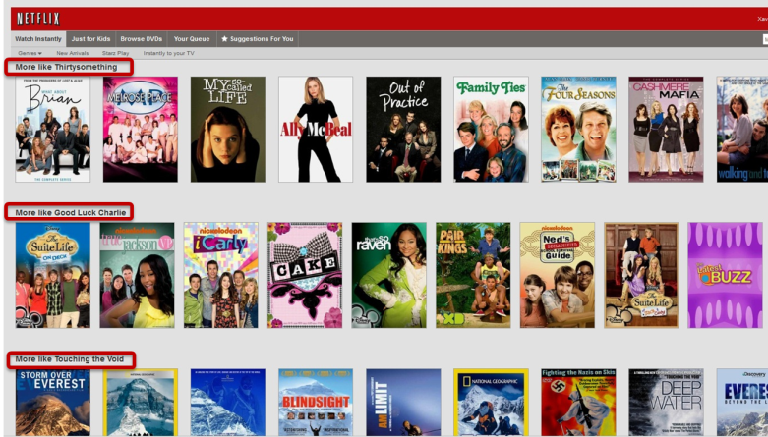
Task: Open The Suite Life on Deck poster
Action: point(53,275)
